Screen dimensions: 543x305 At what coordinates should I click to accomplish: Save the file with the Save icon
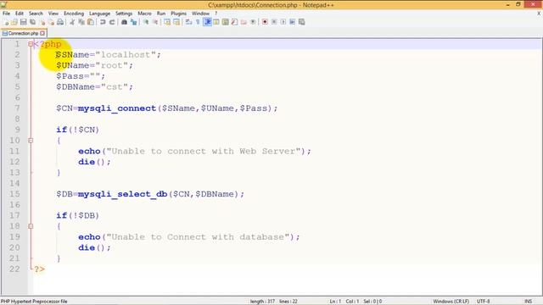(x=24, y=22)
